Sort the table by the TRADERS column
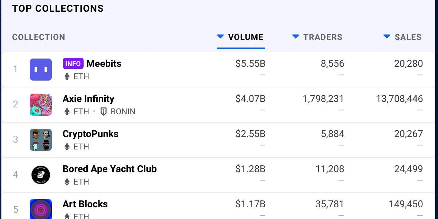 click(x=323, y=37)
